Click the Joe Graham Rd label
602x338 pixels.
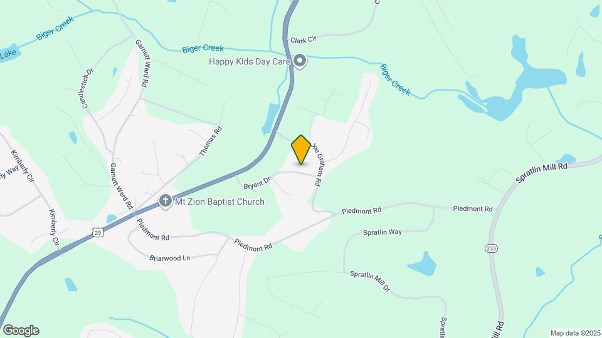pos(317,165)
